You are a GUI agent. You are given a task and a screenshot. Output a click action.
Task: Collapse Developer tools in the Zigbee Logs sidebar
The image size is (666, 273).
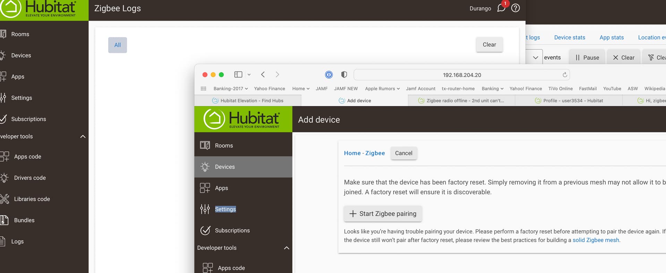point(83,136)
